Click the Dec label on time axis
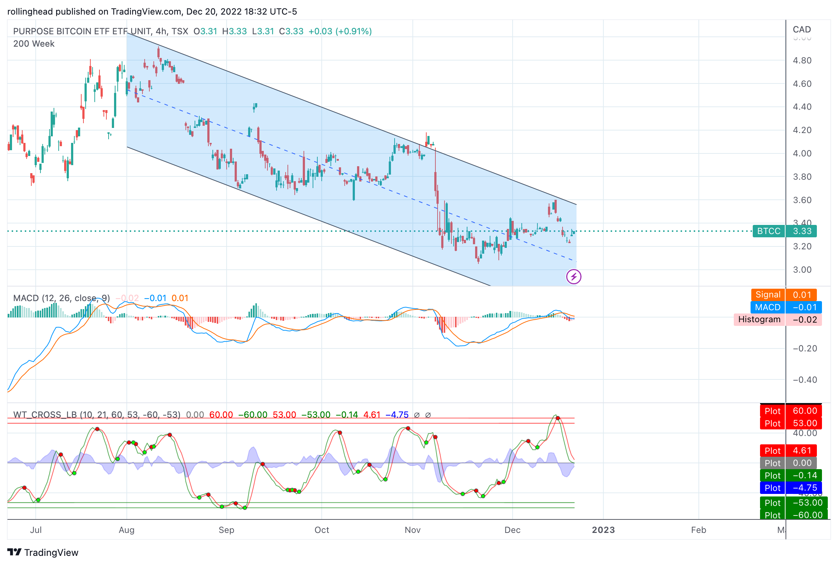 click(x=512, y=530)
